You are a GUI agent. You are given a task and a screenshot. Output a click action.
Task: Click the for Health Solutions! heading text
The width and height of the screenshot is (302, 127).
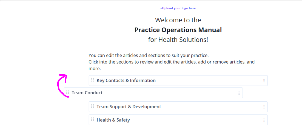[x=178, y=40]
